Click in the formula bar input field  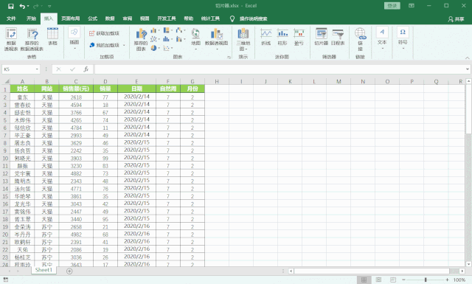[x=280, y=69]
